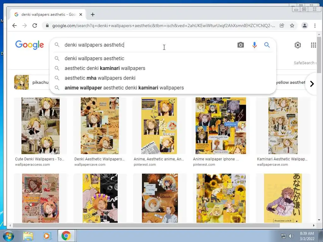The height and width of the screenshot is (242, 323).
Task: Submit search with blue magnifier icon
Action: (267, 45)
